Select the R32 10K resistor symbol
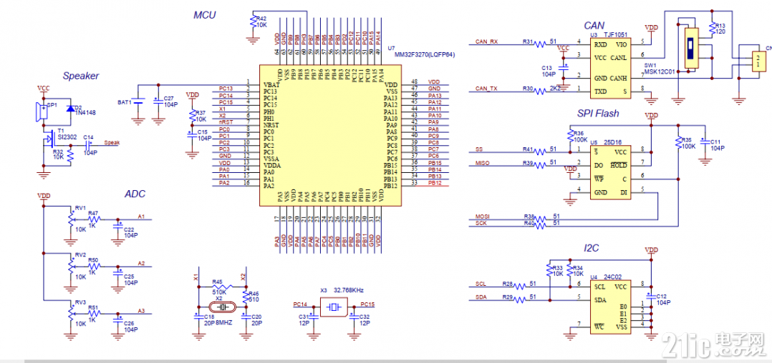 (x=70, y=155)
